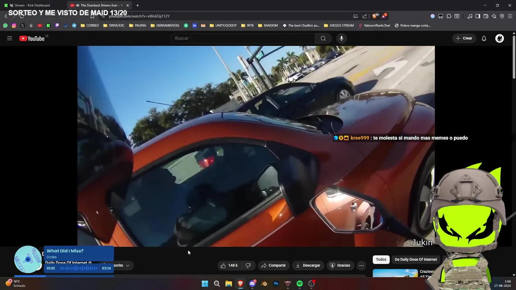
Task: Open the YouTube guide hamburger menu
Action: tap(10, 38)
